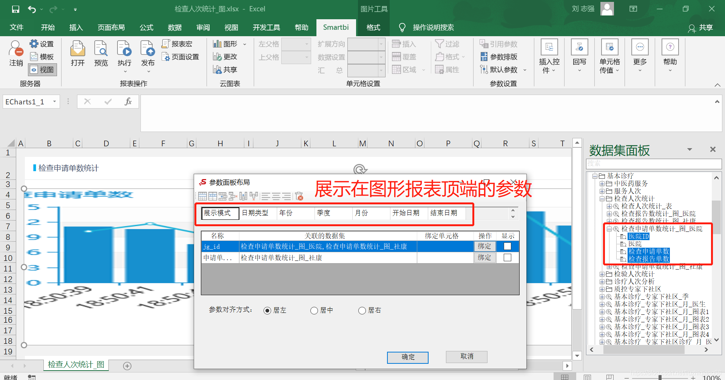Click the 数据集面板 search field

(654, 164)
